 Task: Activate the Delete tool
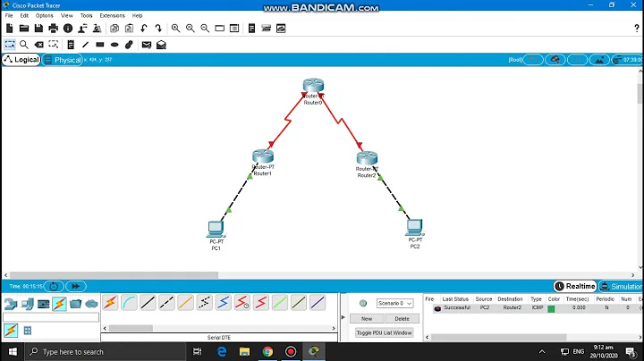click(x=39, y=45)
